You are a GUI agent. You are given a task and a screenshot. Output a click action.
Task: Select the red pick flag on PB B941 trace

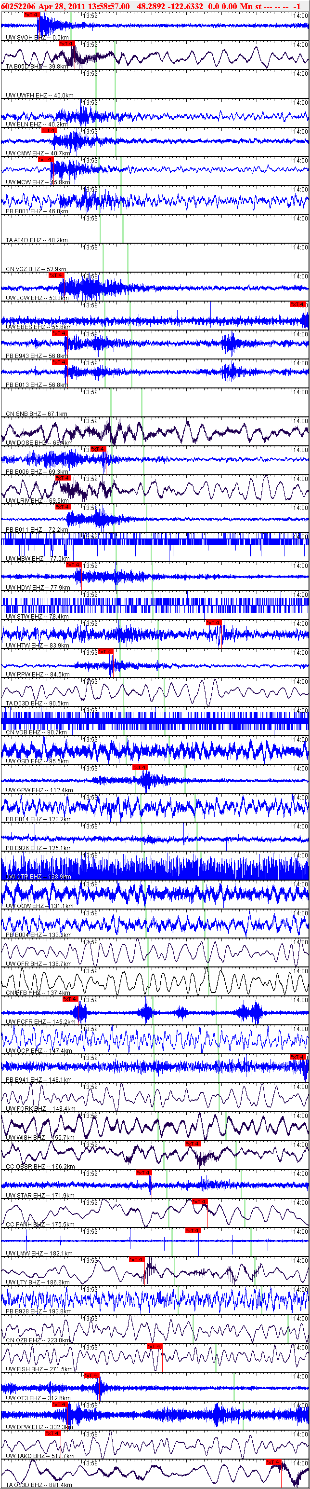tap(298, 1057)
